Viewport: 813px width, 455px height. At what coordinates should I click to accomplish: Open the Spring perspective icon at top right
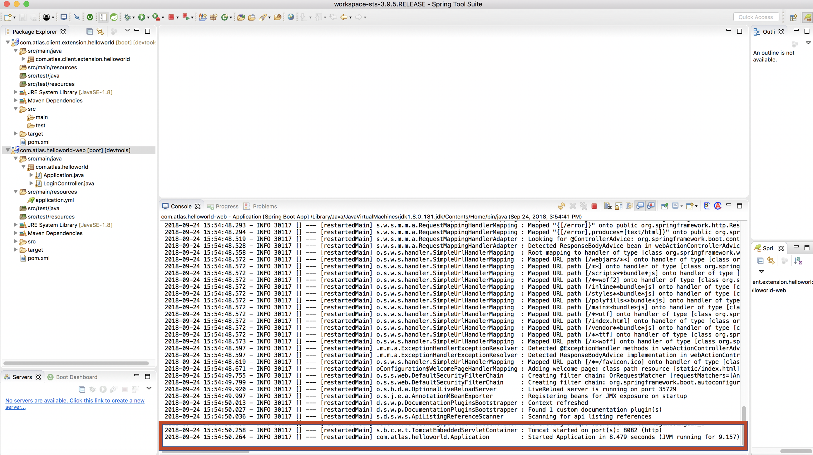[807, 17]
